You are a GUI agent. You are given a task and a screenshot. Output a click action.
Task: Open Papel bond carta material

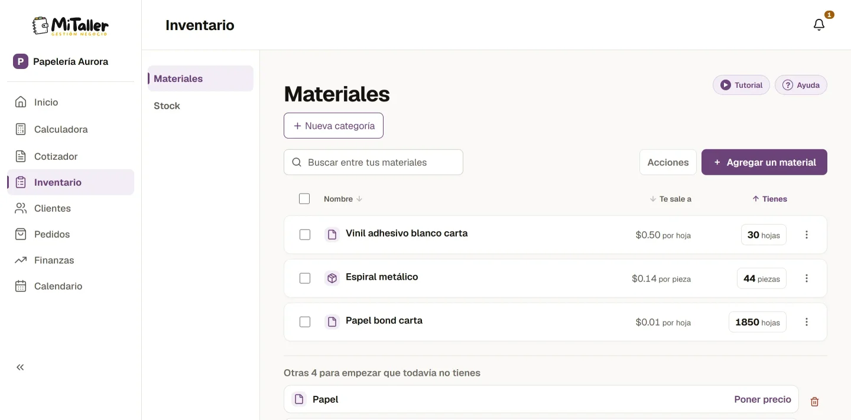point(384,320)
